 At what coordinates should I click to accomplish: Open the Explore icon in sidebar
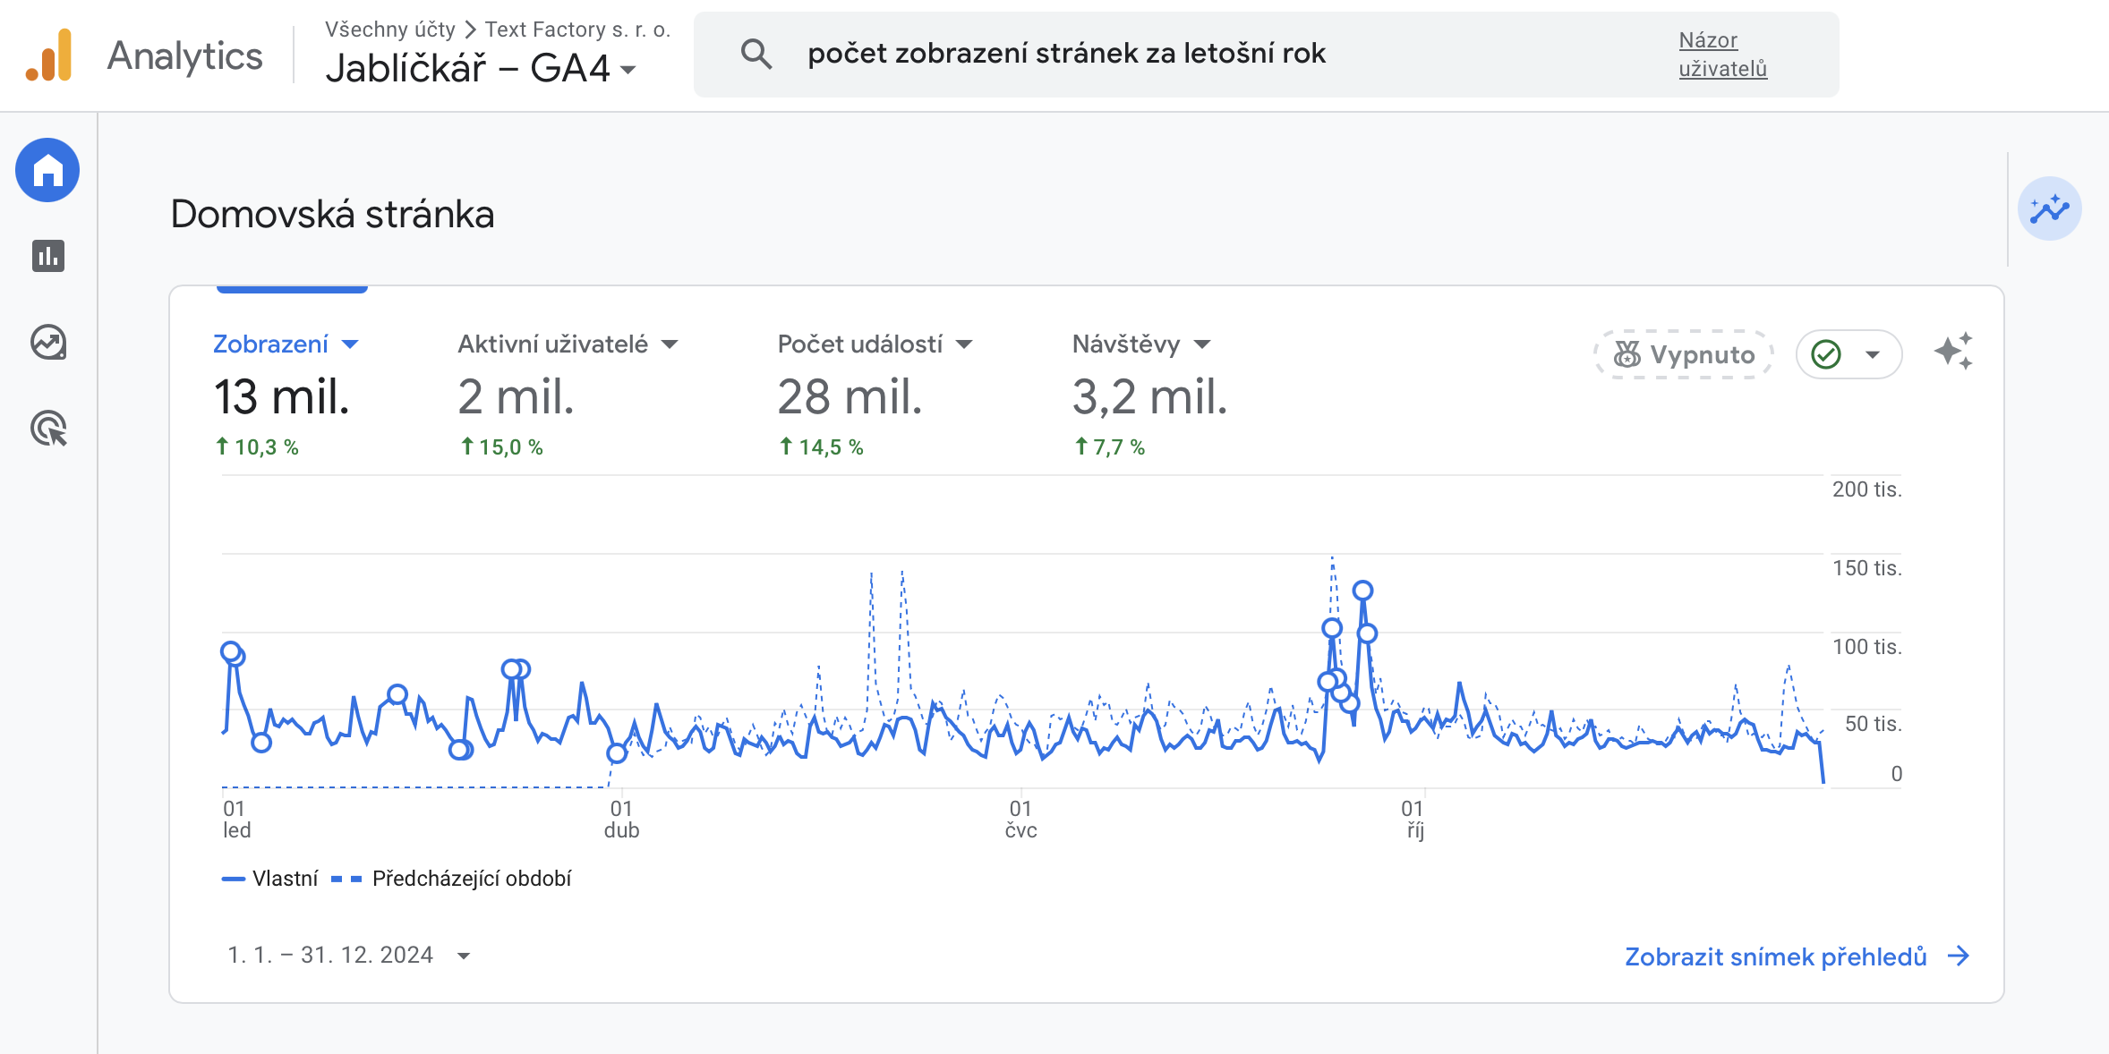point(48,343)
